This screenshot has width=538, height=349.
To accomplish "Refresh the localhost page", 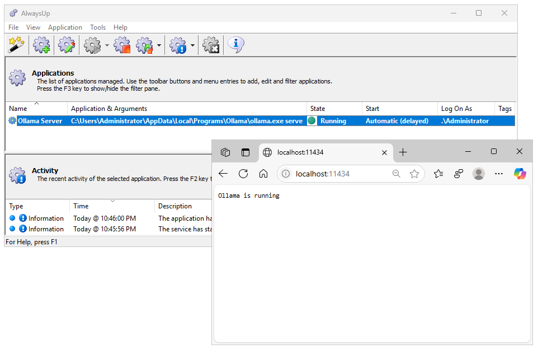I will 243,174.
